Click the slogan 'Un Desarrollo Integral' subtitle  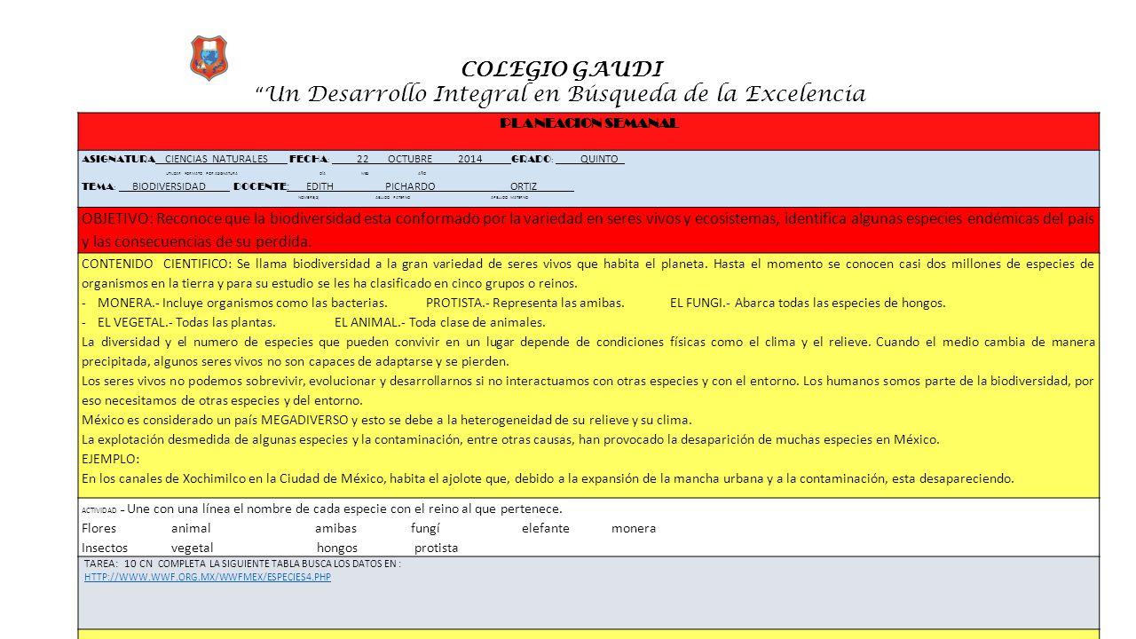[x=561, y=93]
